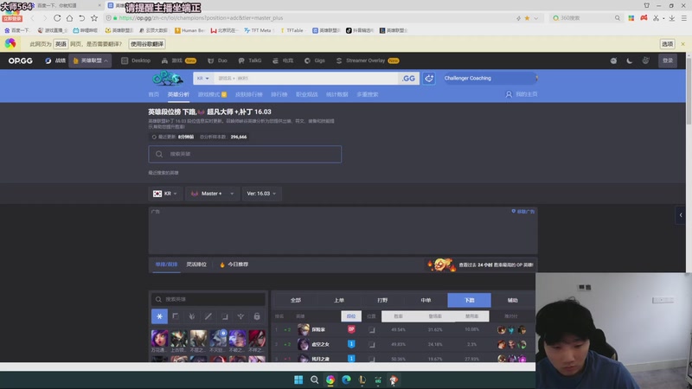The width and height of the screenshot is (692, 389).
Task: Switch to 今日推荐 tab
Action: point(234,265)
